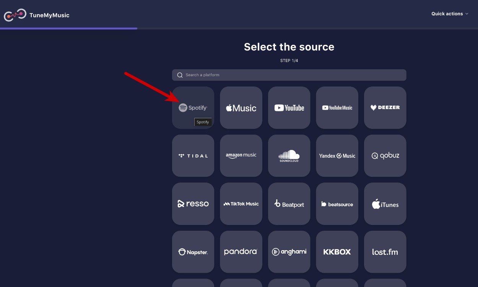The height and width of the screenshot is (287, 478).
Task: Pick SoundCloud as the source
Action: (x=289, y=155)
